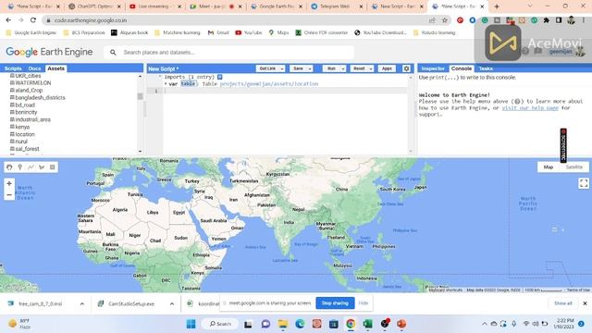This screenshot has height=333, width=592.
Task: Collapse the imports section arrow
Action: coord(160,77)
